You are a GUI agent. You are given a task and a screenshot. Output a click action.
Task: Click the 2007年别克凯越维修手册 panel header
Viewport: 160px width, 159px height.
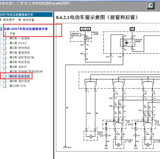[x=26, y=15]
